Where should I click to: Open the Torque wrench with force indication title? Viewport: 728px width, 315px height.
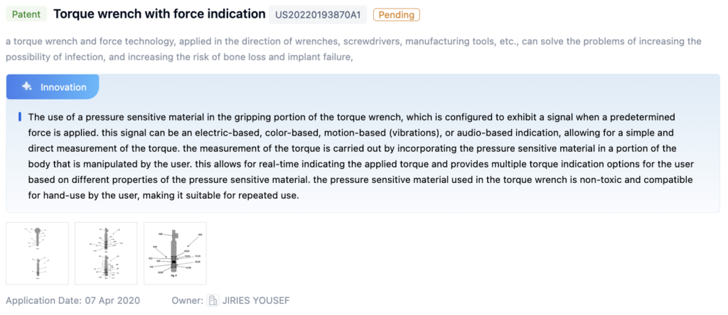point(159,13)
